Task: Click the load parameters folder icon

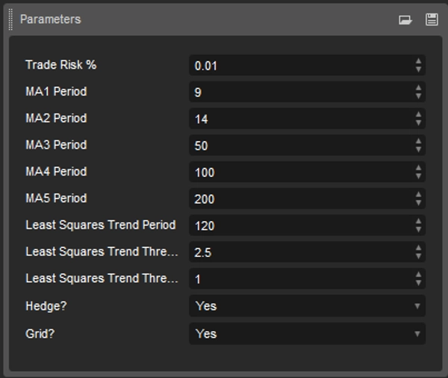Action: [x=405, y=20]
